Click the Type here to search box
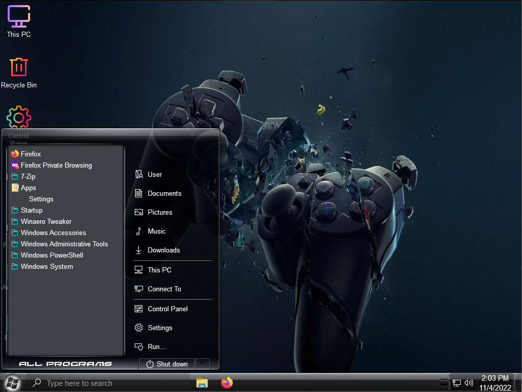This screenshot has width=522, height=392. 79,383
